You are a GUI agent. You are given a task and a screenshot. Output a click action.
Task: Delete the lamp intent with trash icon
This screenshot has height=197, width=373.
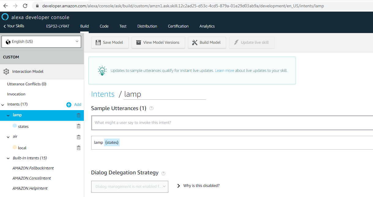coord(79,115)
